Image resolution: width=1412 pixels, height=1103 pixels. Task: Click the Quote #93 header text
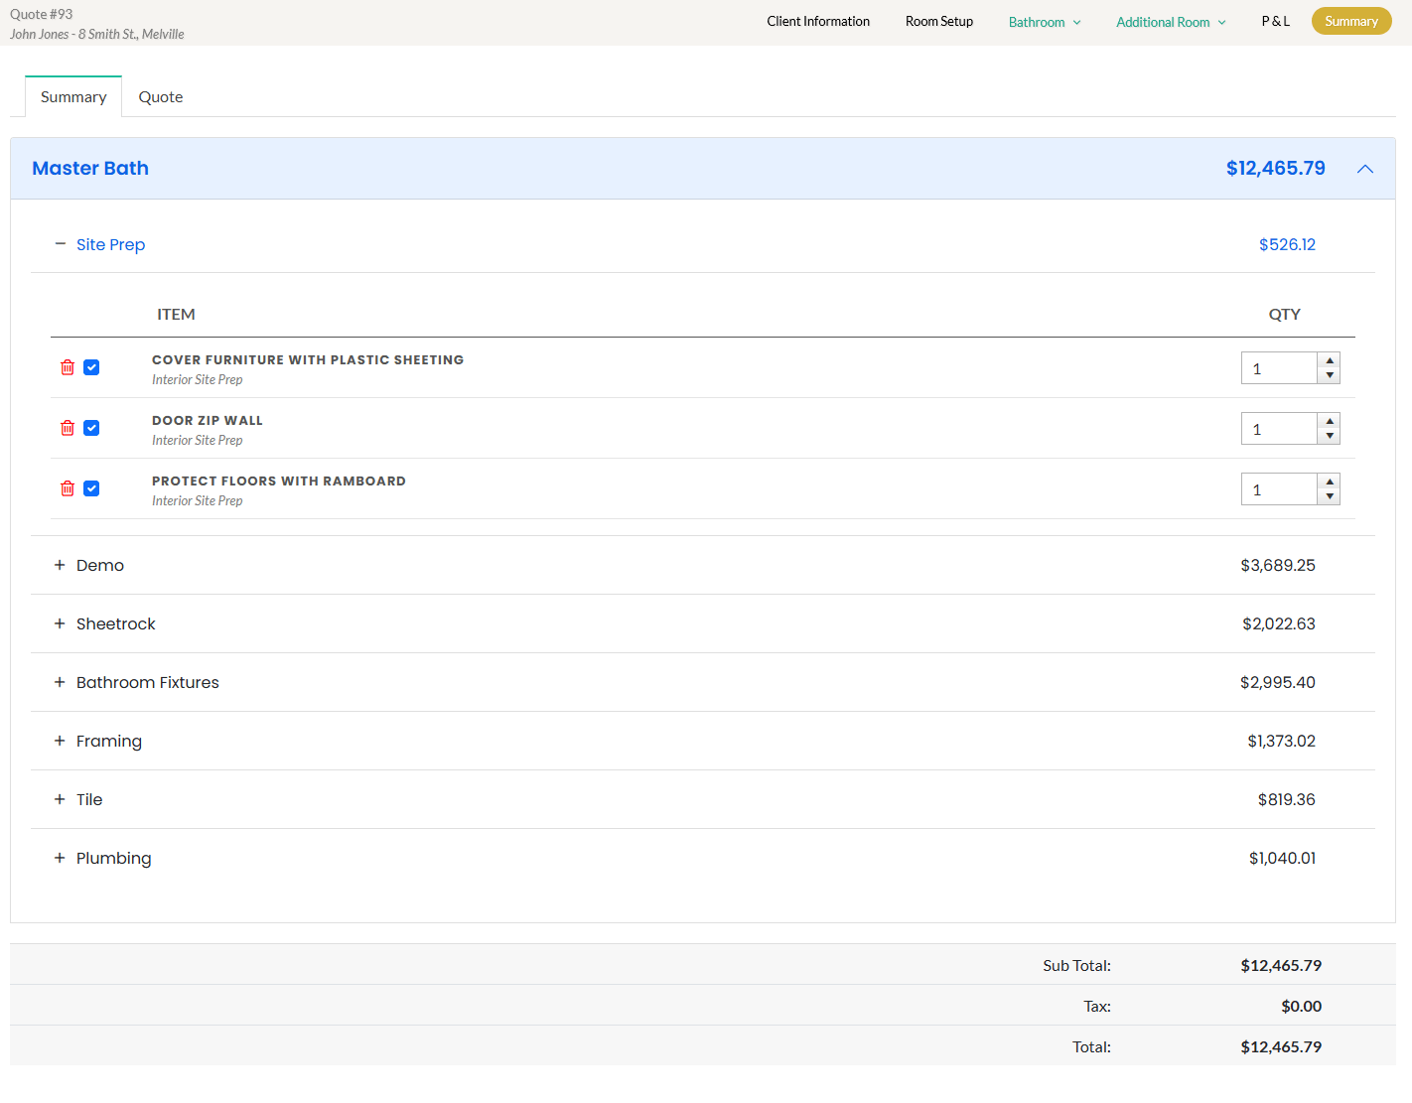(x=42, y=14)
